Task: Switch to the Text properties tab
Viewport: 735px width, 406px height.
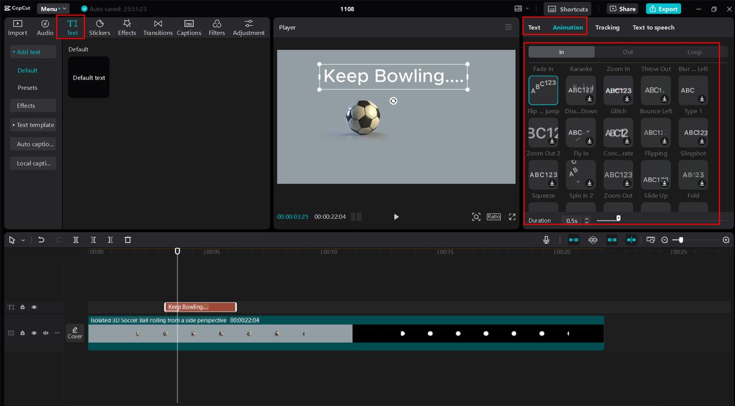Action: click(x=534, y=28)
